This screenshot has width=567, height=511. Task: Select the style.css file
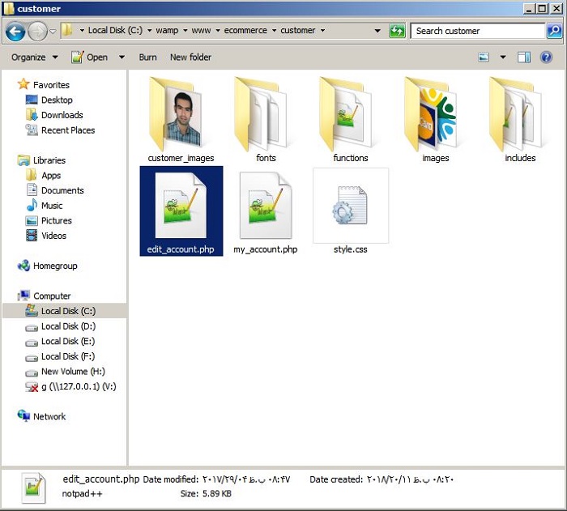click(350, 211)
